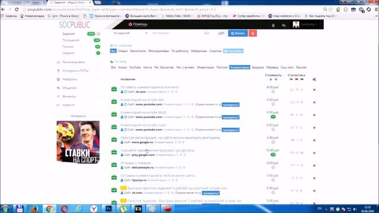Image resolution: width=379 pixels, height=213 pixels.
Task: Expand the Конкурсы и ТОПы sidebar section
Action: [78, 71]
